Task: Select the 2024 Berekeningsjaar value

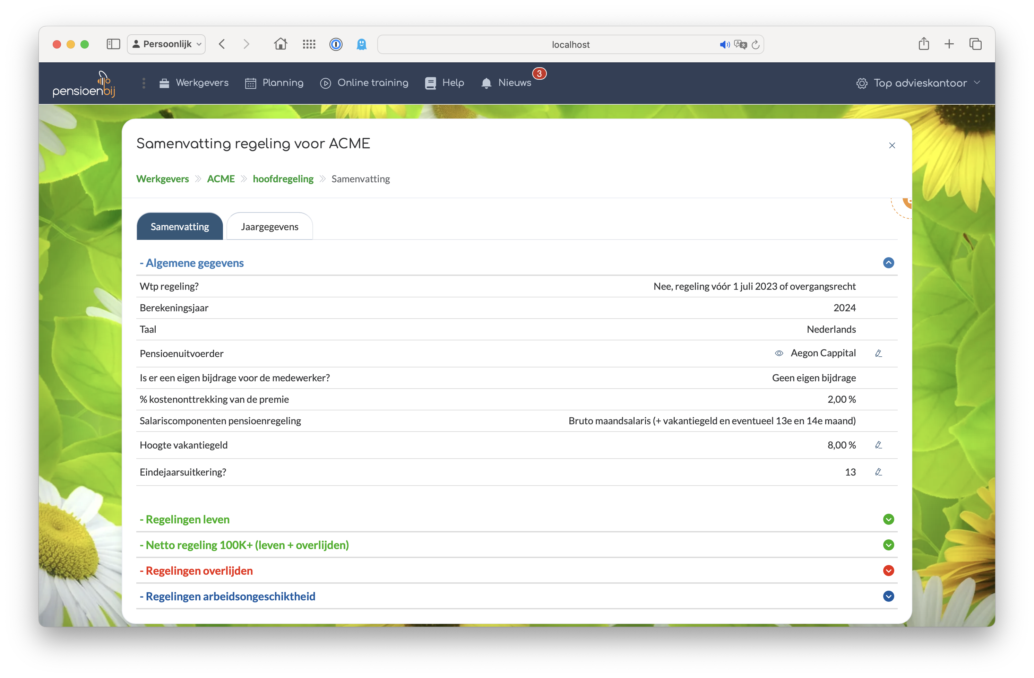Action: [x=845, y=308]
